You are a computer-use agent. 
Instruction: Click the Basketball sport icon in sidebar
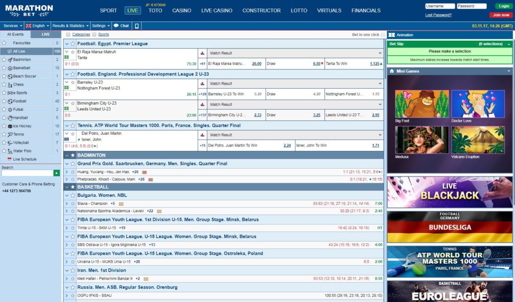10,68
